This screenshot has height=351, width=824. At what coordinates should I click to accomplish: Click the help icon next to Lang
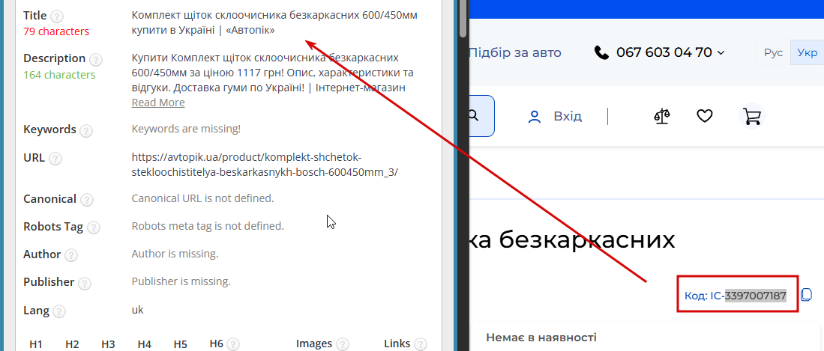[x=59, y=311]
